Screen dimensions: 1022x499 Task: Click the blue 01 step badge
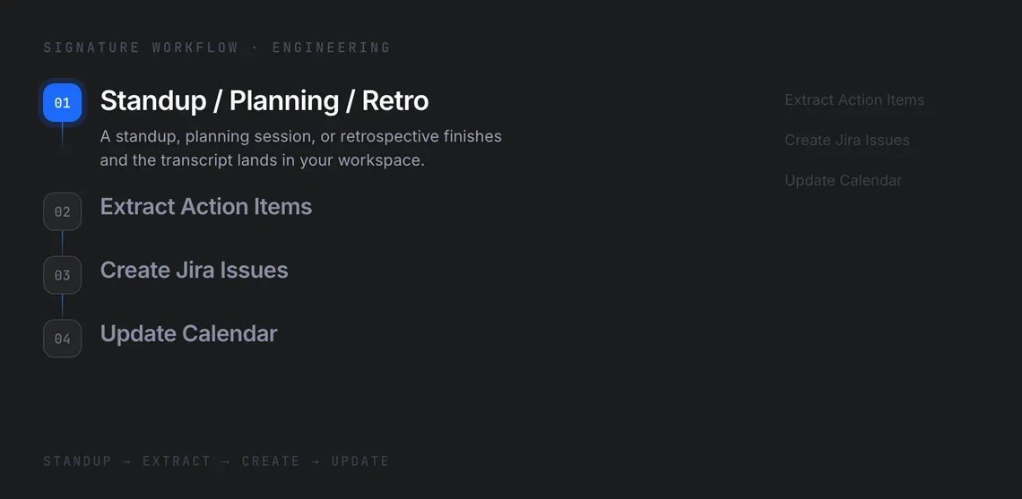[x=62, y=102]
